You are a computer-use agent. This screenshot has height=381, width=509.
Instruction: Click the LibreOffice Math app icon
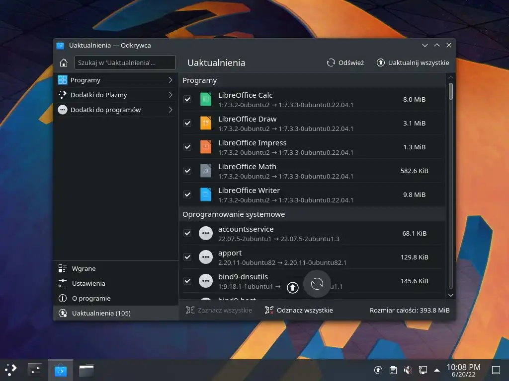pyautogui.click(x=205, y=171)
